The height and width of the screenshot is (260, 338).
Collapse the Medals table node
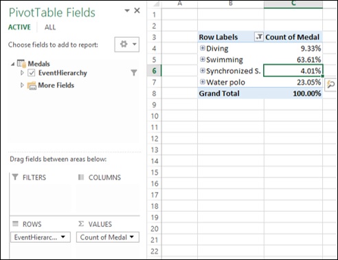pyautogui.click(x=13, y=64)
